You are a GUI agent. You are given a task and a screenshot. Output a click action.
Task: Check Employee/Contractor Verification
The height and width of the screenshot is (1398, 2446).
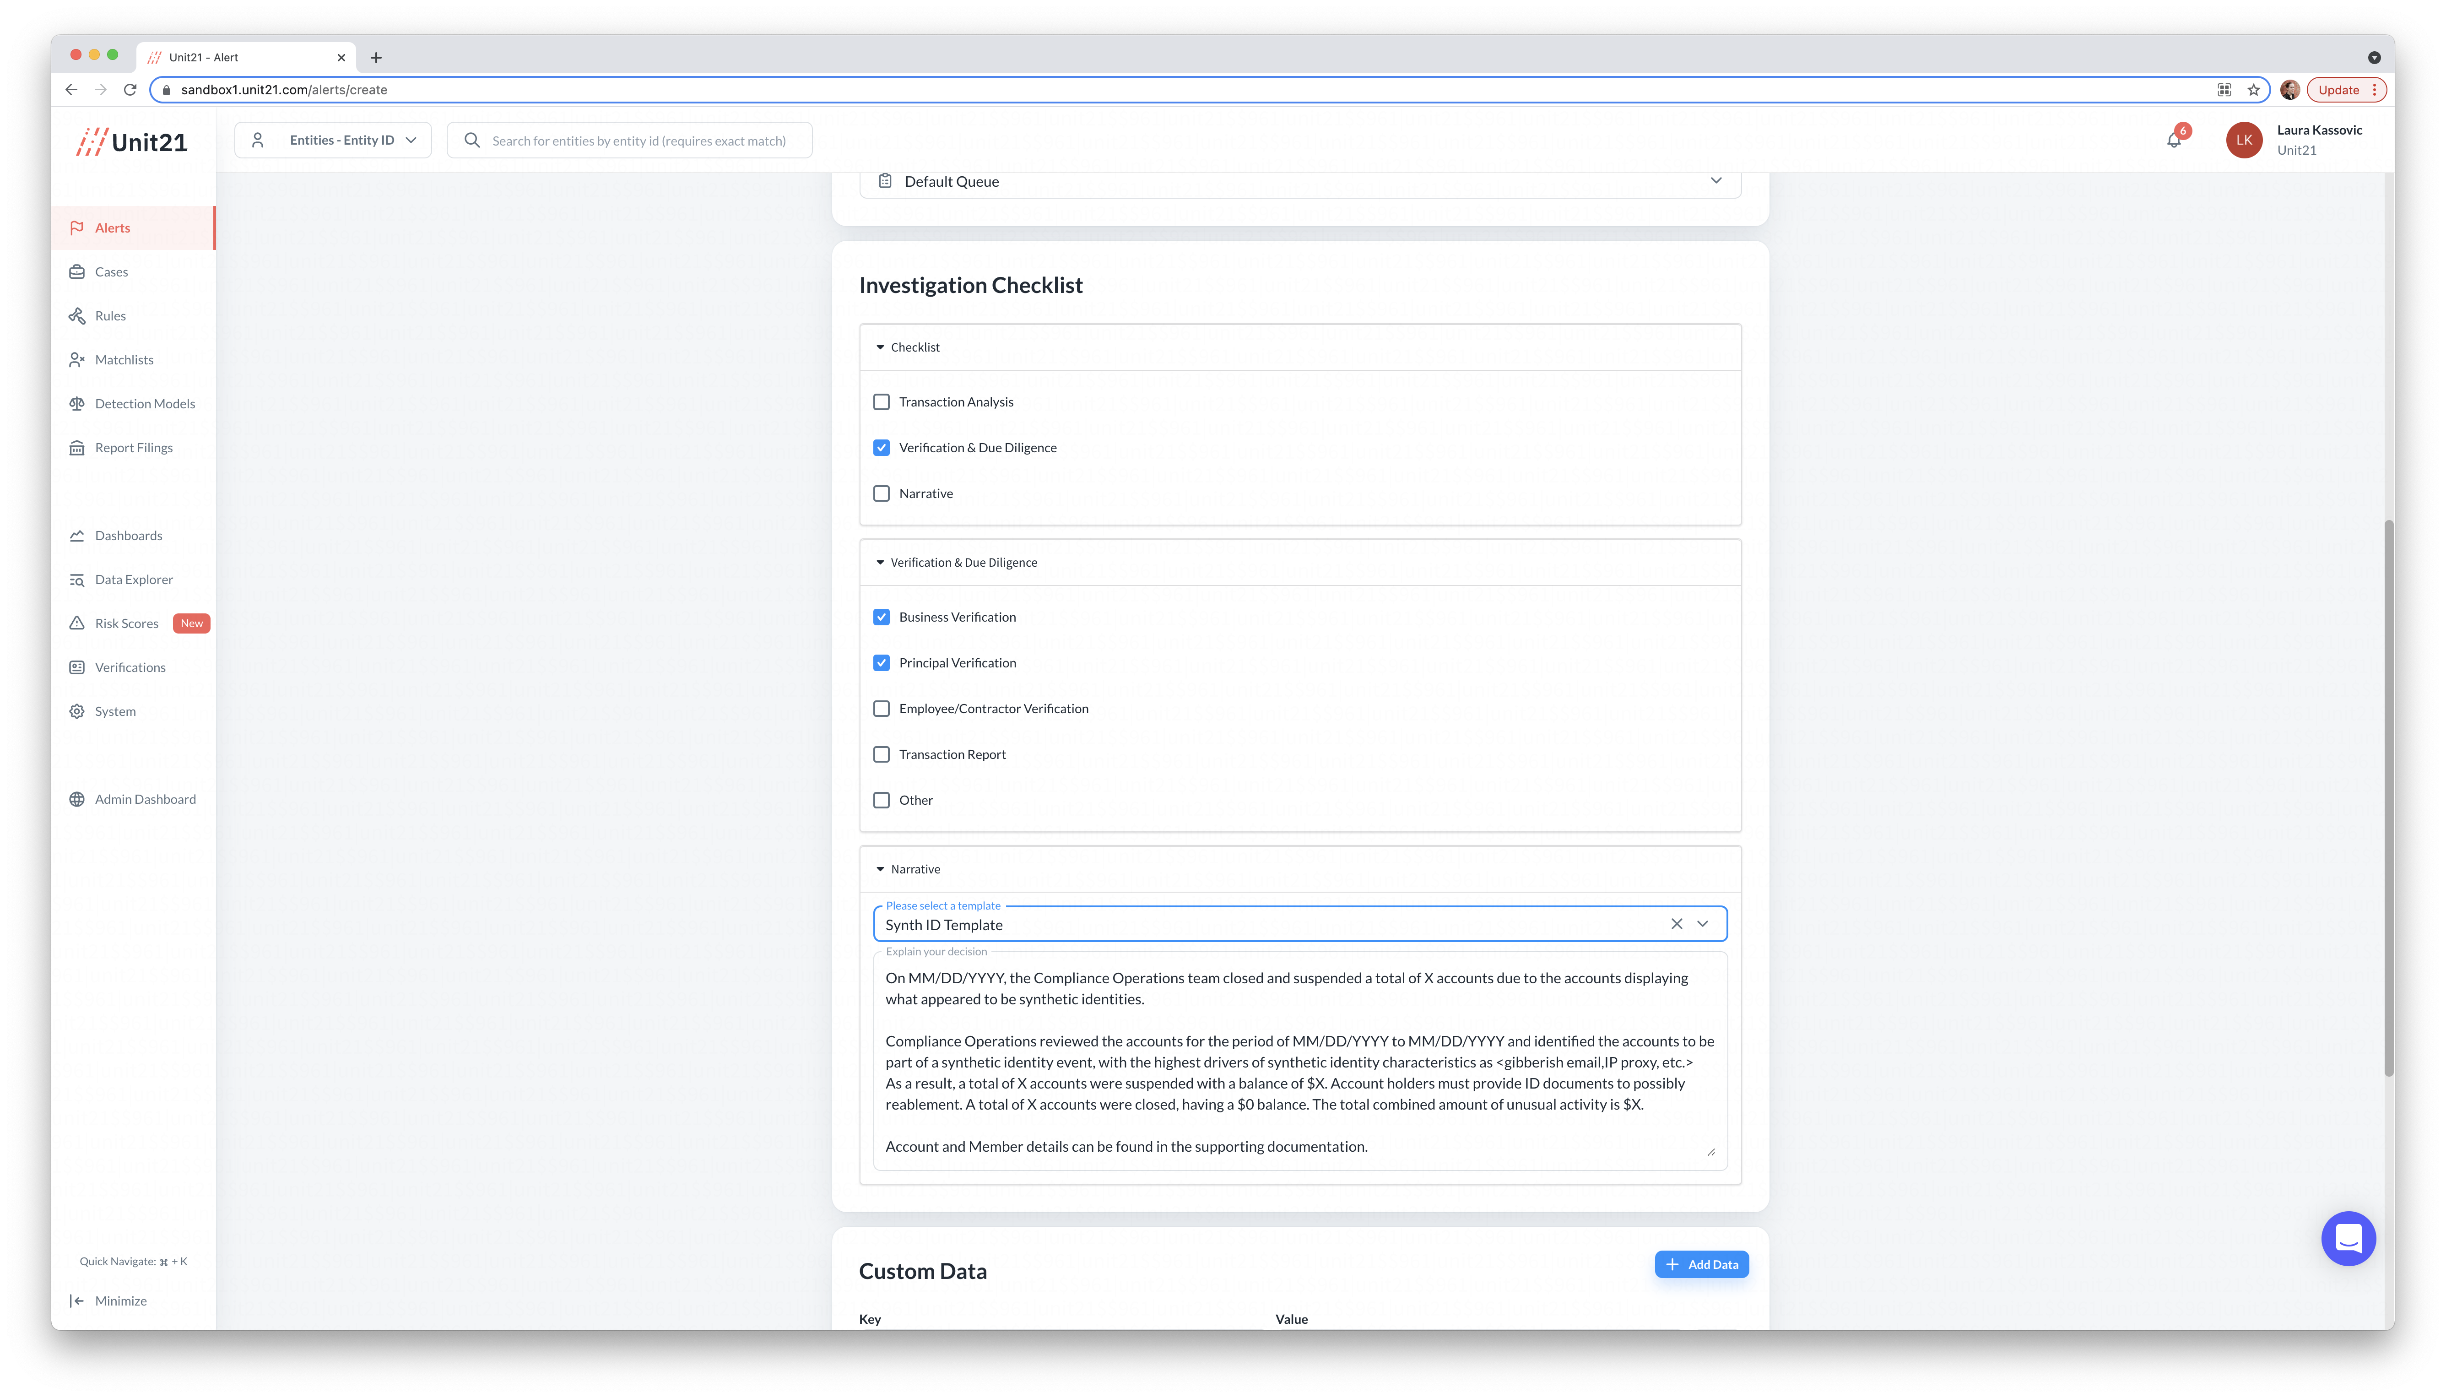click(881, 709)
